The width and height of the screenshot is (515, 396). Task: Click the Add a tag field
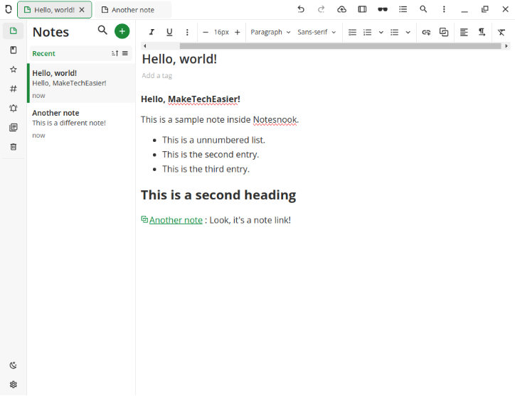click(157, 75)
